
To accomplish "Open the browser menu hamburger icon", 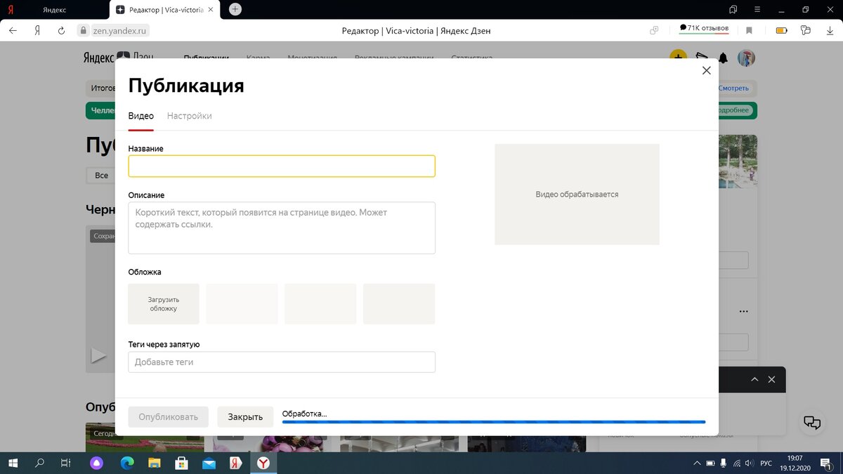I will (757, 9).
